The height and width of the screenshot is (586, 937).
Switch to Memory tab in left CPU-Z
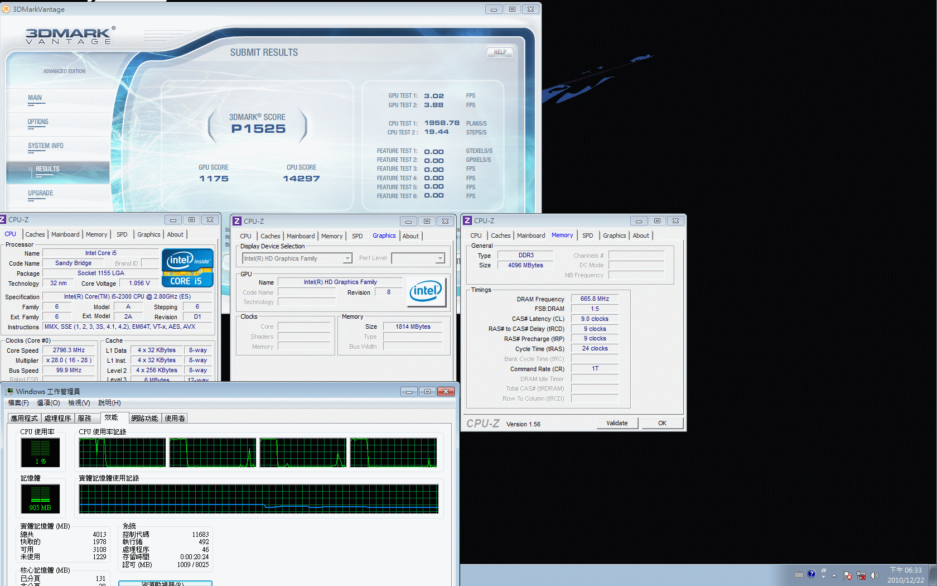click(96, 234)
